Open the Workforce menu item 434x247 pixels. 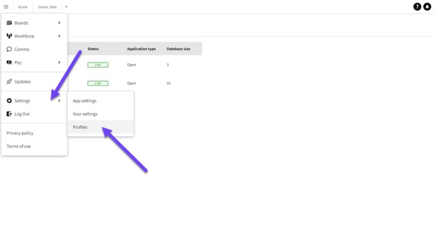34,36
